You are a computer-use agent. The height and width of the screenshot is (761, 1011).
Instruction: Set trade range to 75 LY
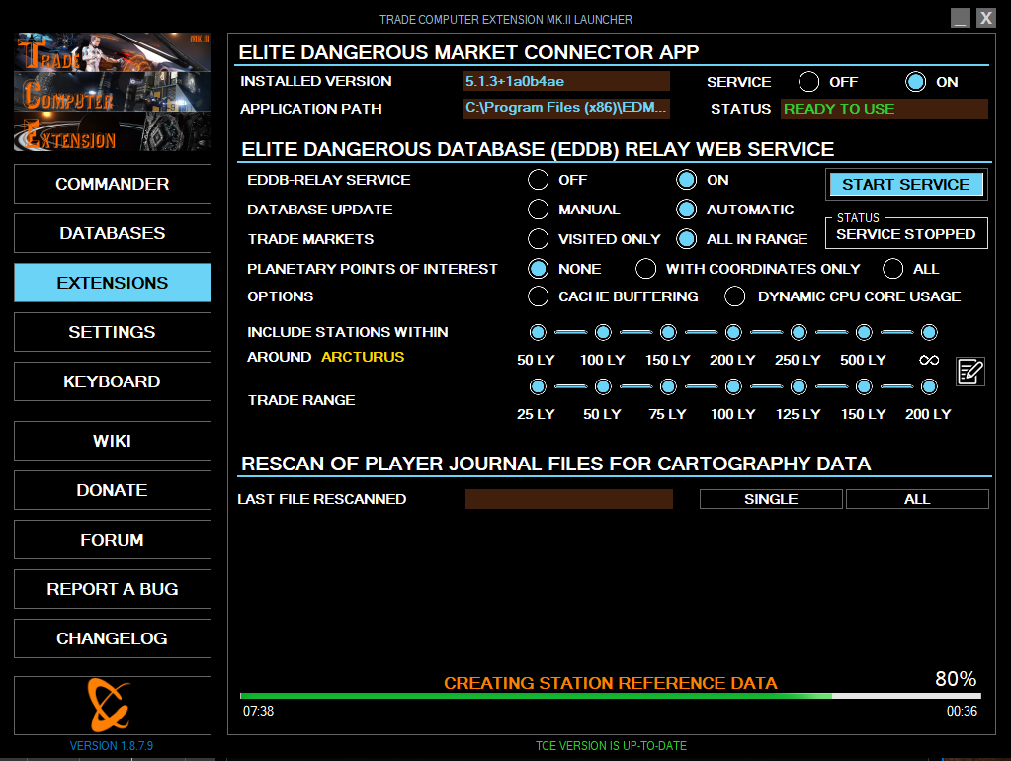tap(668, 387)
